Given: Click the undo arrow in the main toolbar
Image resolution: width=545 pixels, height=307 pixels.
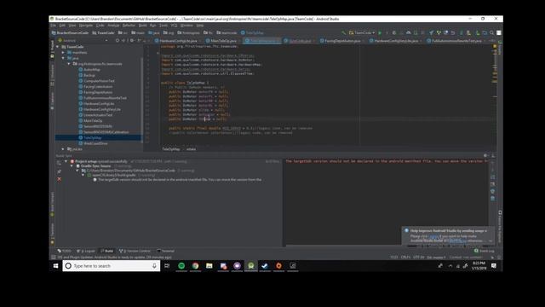Looking at the screenshot, I should pos(453,32).
